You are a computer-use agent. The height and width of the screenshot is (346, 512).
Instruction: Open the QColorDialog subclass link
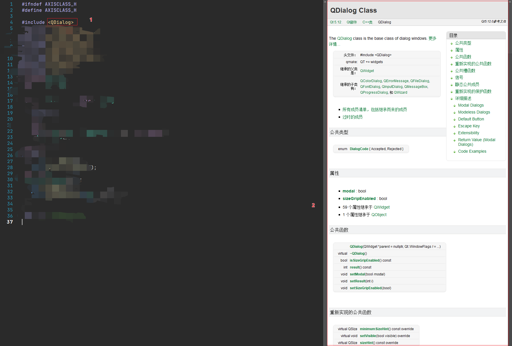click(371, 81)
